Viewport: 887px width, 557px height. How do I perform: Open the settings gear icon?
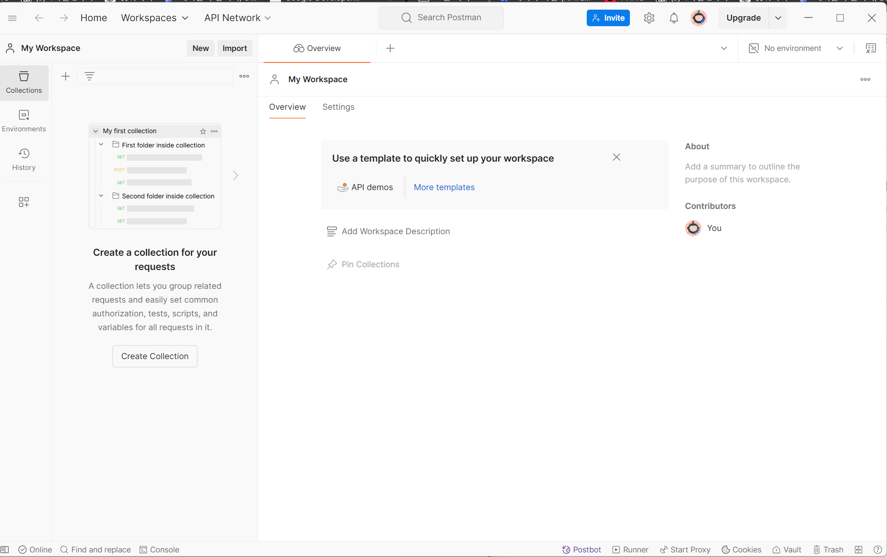pos(649,18)
